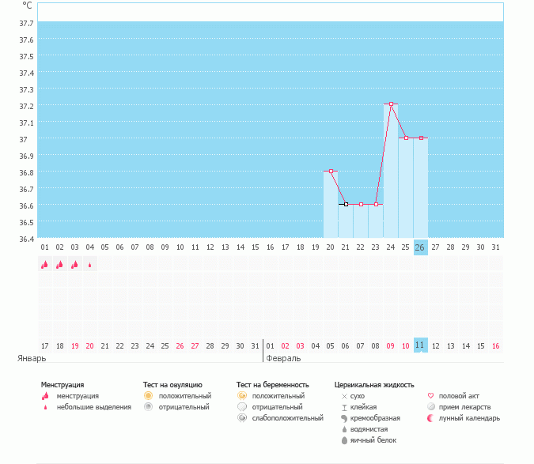Click the menstruation mark on cycle day 01
Image resolution: width=534 pixels, height=464 pixels.
44,265
